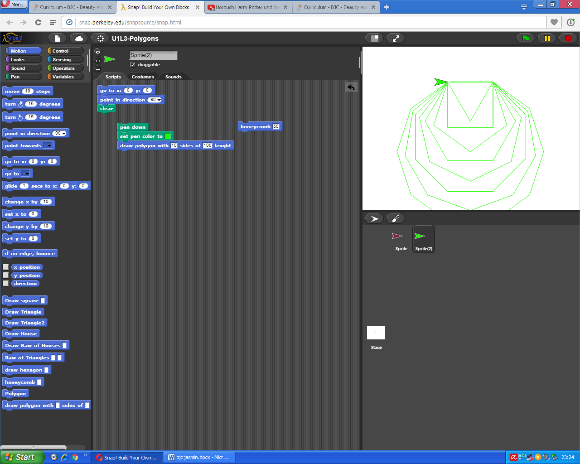Undo last drop in scripting area
The width and height of the screenshot is (580, 464).
coord(351,87)
